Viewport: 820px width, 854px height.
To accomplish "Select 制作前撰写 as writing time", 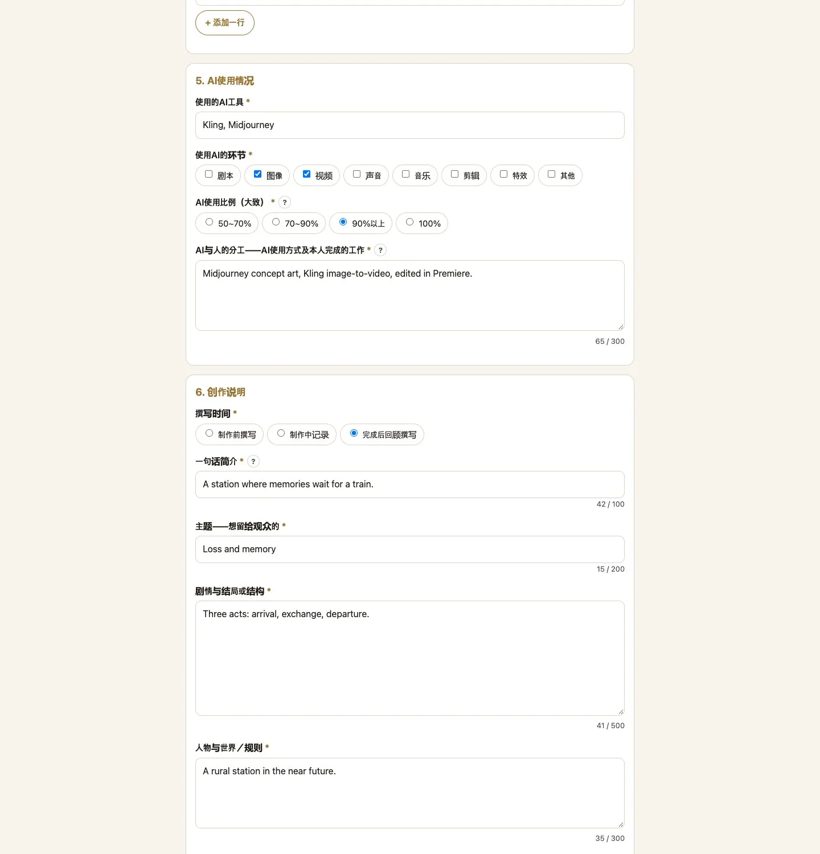I will coord(210,433).
